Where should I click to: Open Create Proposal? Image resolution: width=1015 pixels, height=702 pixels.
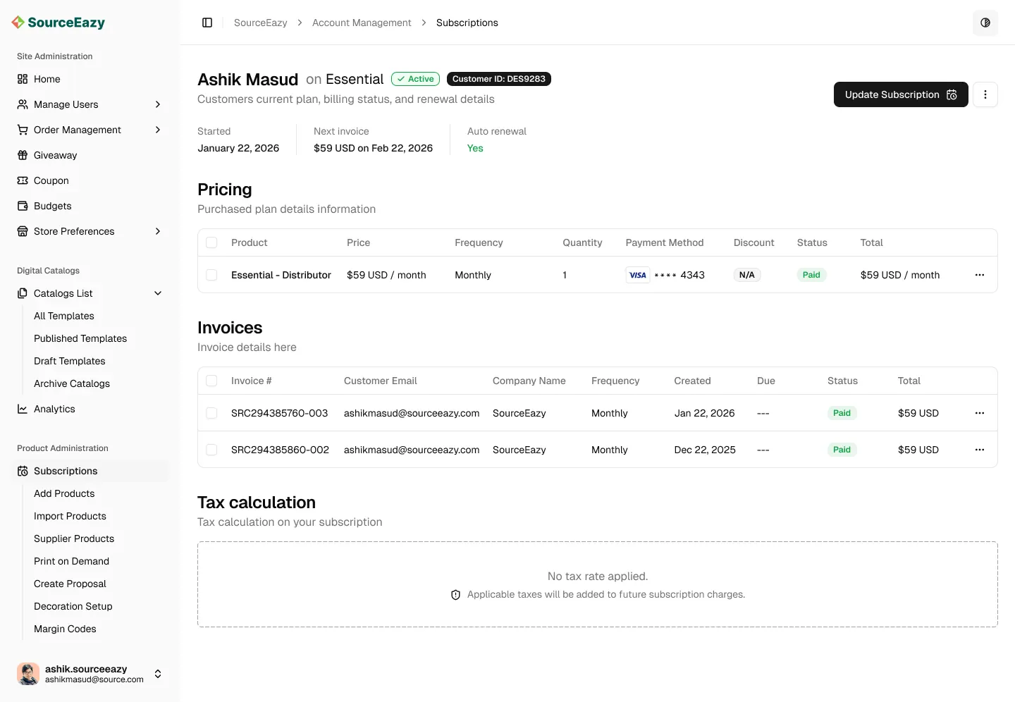[x=70, y=584]
